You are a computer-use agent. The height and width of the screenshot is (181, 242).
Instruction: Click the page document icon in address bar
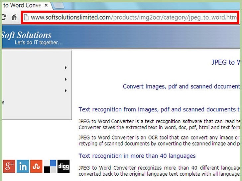click(26, 17)
